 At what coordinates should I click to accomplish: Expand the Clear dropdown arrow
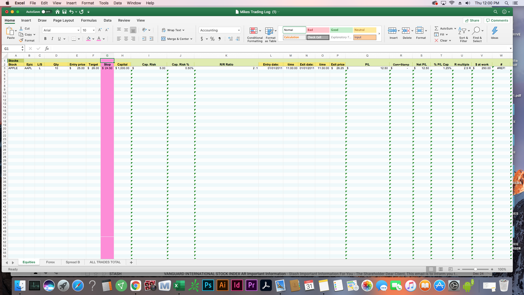(450, 40)
